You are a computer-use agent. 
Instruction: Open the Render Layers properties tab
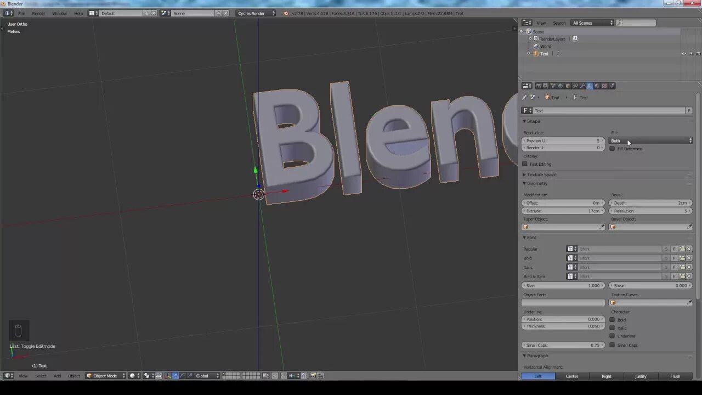[546, 86]
